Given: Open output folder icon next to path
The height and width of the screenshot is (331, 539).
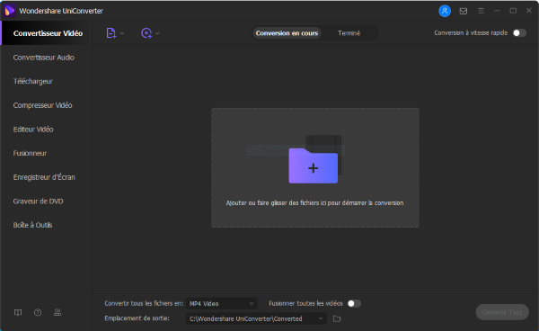Looking at the screenshot, I should pos(337,318).
